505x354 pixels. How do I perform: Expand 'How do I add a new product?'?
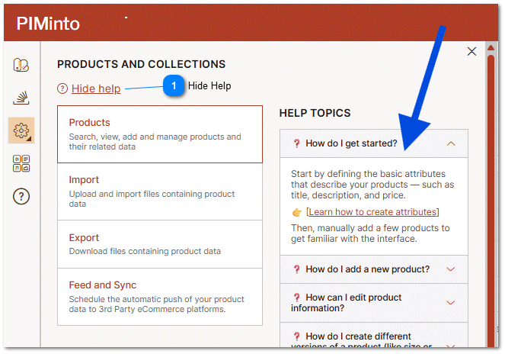(450, 269)
